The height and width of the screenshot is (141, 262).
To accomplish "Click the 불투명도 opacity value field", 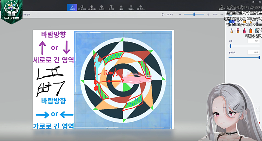I will (x=253, y=52).
